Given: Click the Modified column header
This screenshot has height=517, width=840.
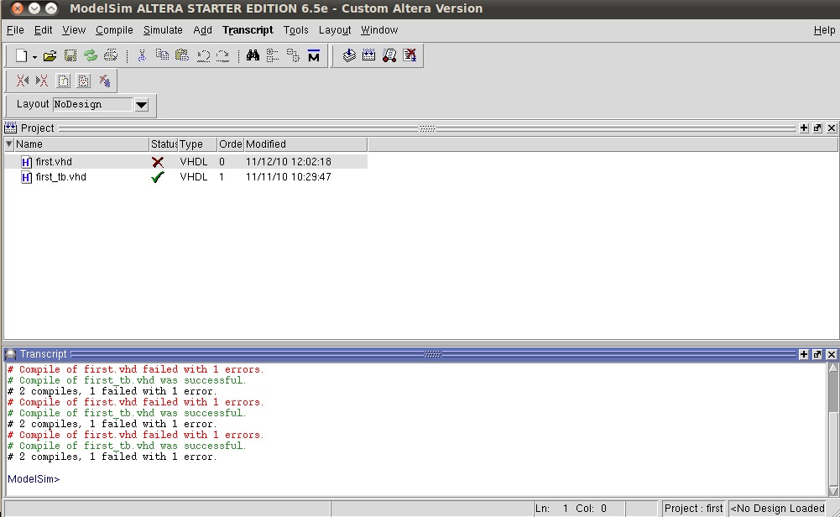Looking at the screenshot, I should point(266,144).
